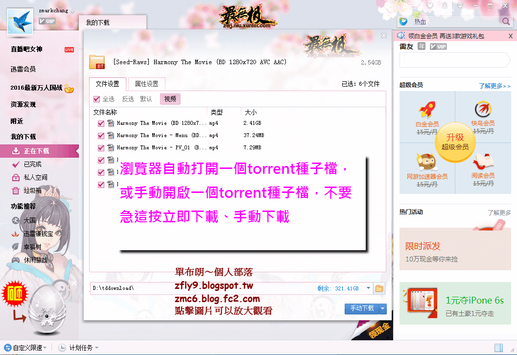
Task: Click the search magnifier icon
Action: (x=506, y=22)
